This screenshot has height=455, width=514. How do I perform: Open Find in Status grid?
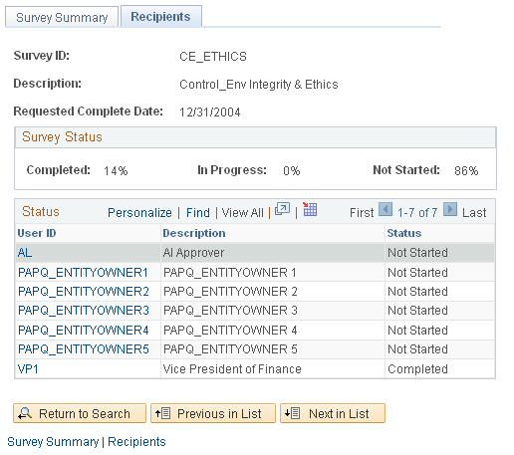pyautogui.click(x=198, y=212)
